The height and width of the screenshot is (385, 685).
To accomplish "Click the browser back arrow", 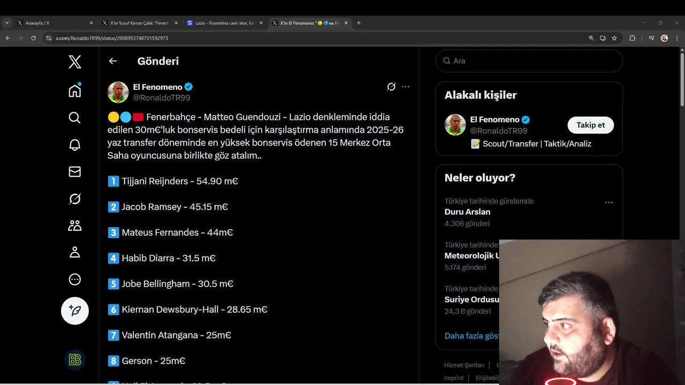I will pos(7,38).
